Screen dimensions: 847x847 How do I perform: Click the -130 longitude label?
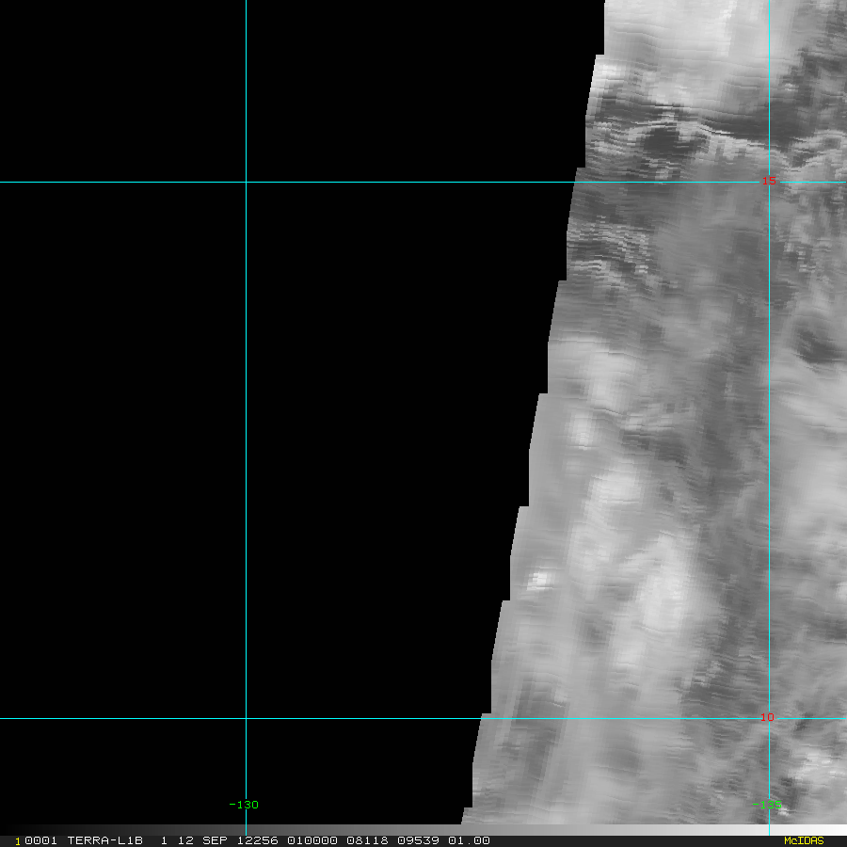[243, 805]
